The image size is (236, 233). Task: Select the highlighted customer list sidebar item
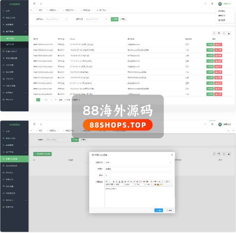14,38
